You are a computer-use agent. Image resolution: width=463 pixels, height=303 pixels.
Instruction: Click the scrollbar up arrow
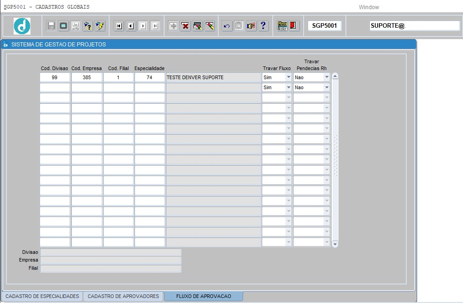[x=335, y=76]
